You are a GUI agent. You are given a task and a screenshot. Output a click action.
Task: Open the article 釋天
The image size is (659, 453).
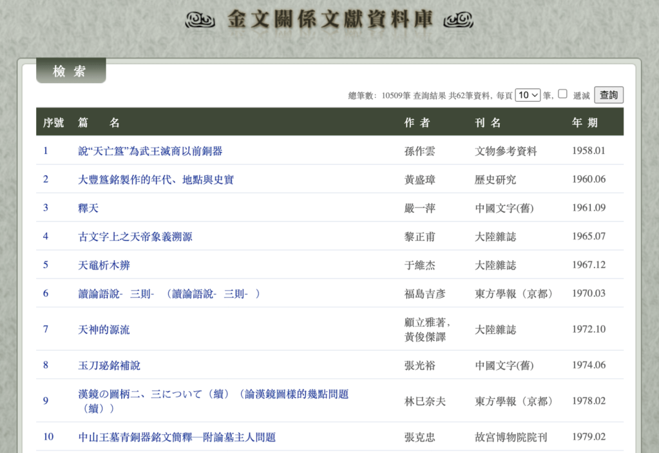coord(88,208)
